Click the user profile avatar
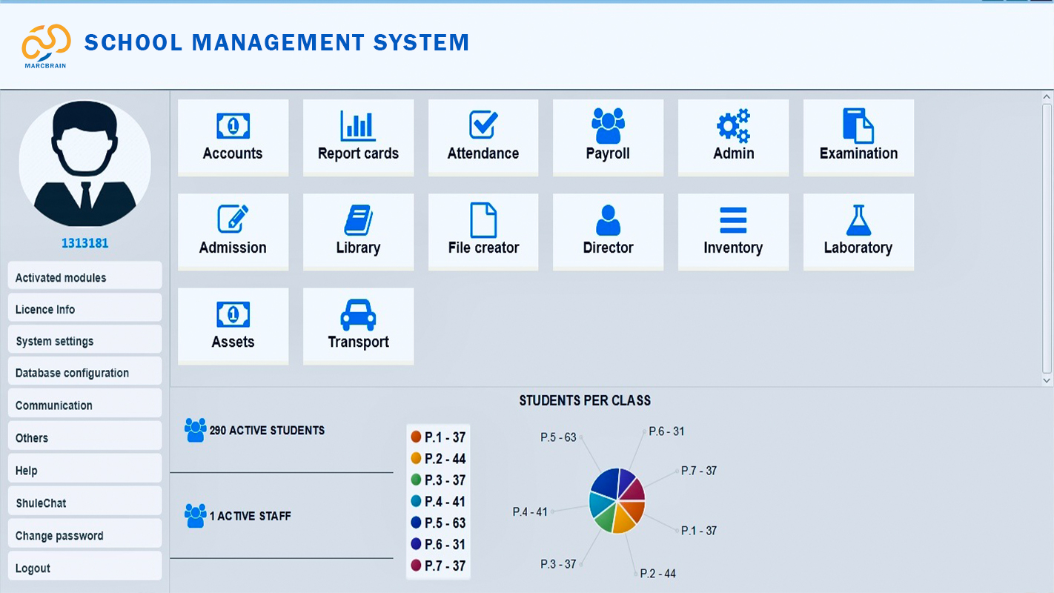The width and height of the screenshot is (1054, 593). click(x=84, y=164)
